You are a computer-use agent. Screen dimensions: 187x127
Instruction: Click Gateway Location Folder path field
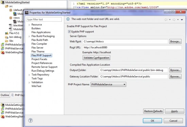click(x=134, y=76)
